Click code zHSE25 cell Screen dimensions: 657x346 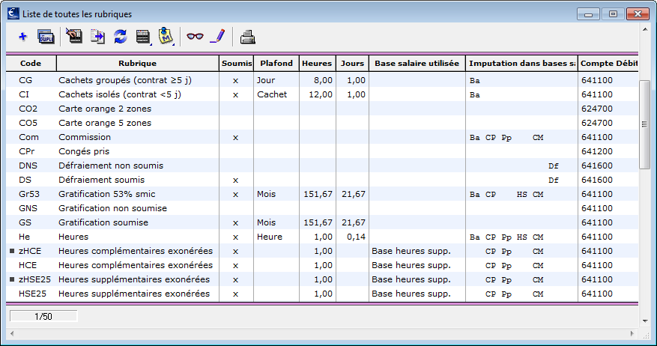(x=34, y=279)
